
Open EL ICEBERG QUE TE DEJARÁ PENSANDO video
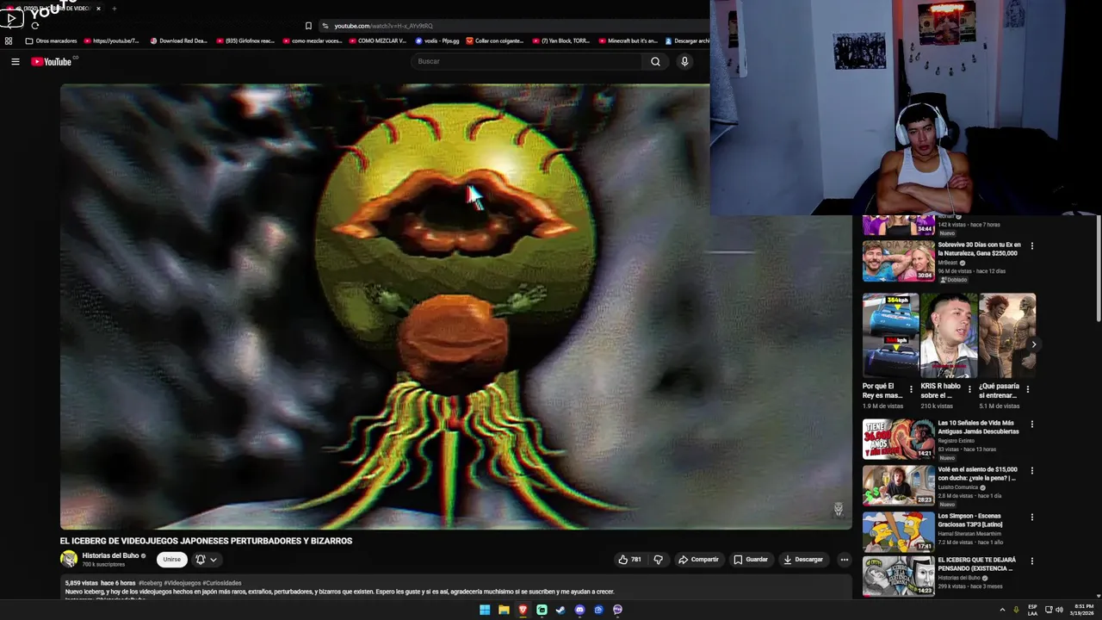[x=898, y=577]
